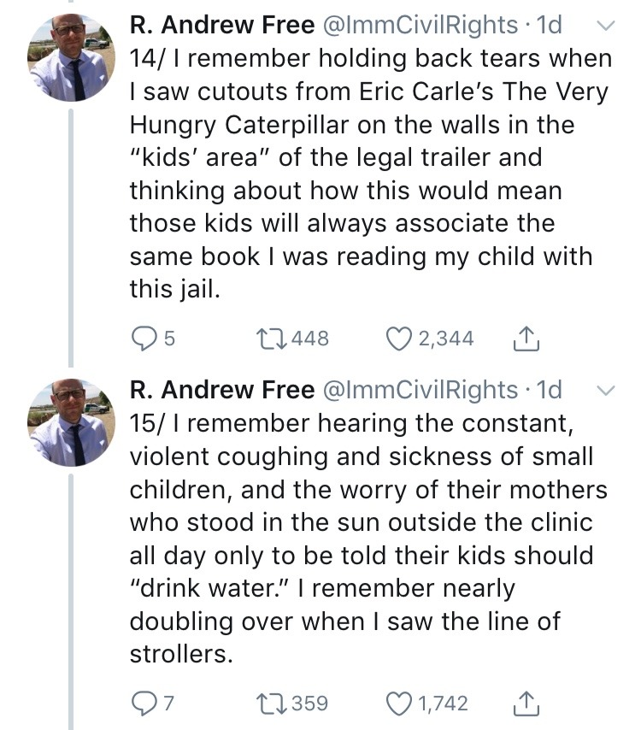Image resolution: width=641 pixels, height=730 pixels.
Task: Expand the options chevron on the 15/ tweet
Action: click(x=604, y=391)
